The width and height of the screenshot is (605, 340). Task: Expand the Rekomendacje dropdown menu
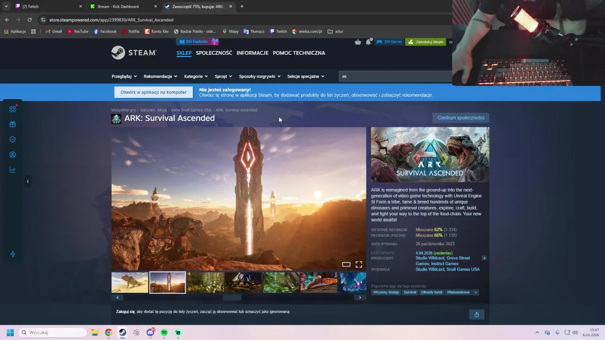tap(160, 76)
